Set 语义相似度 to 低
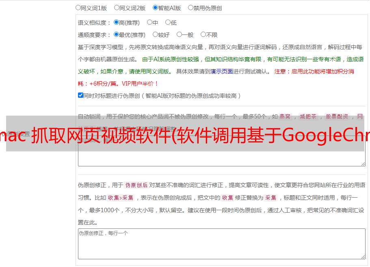The image size is (370, 267). [x=168, y=22]
